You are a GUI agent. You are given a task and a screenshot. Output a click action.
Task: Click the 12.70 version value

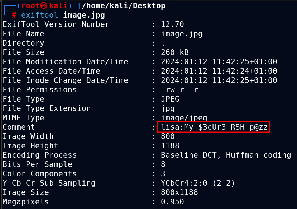pyautogui.click(x=172, y=24)
